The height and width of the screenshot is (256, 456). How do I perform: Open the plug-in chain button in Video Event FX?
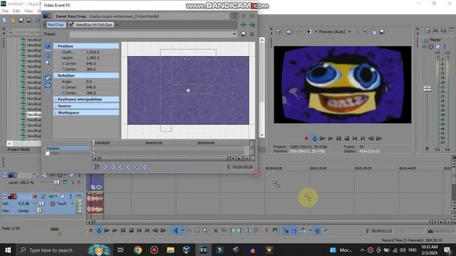click(x=244, y=25)
